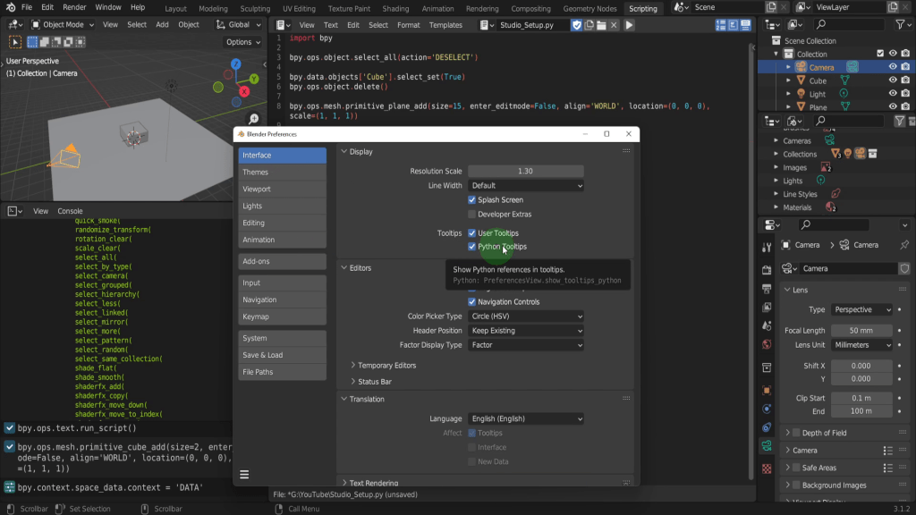Click the Focal Length value field
This screenshot has width=916, height=515.
point(861,331)
